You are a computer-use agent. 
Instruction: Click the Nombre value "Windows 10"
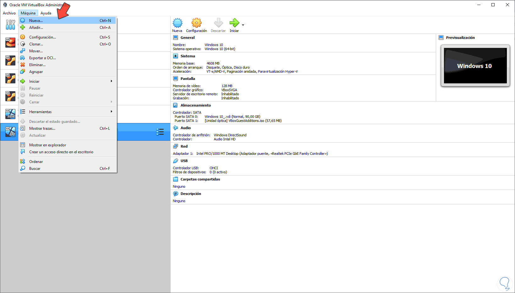(214, 45)
